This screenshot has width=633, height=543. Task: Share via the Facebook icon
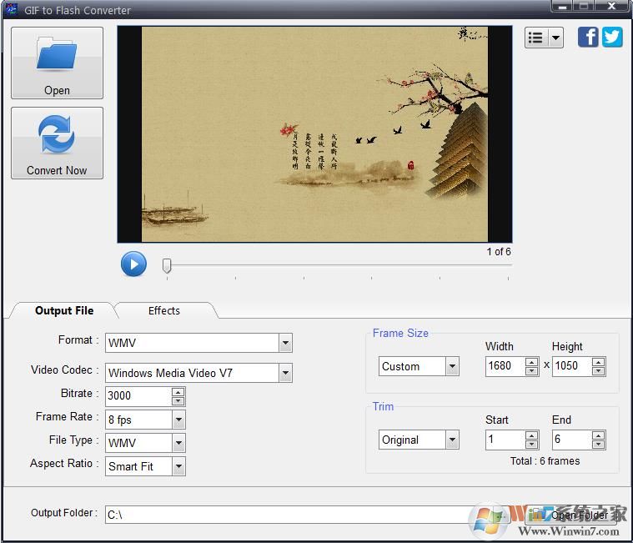click(588, 38)
